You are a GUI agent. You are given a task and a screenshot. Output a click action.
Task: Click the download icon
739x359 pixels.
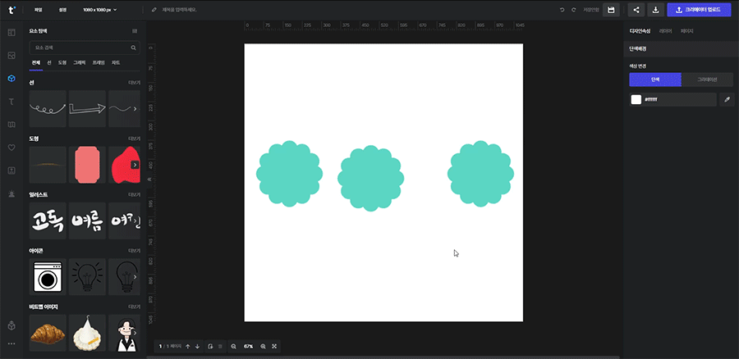click(656, 10)
